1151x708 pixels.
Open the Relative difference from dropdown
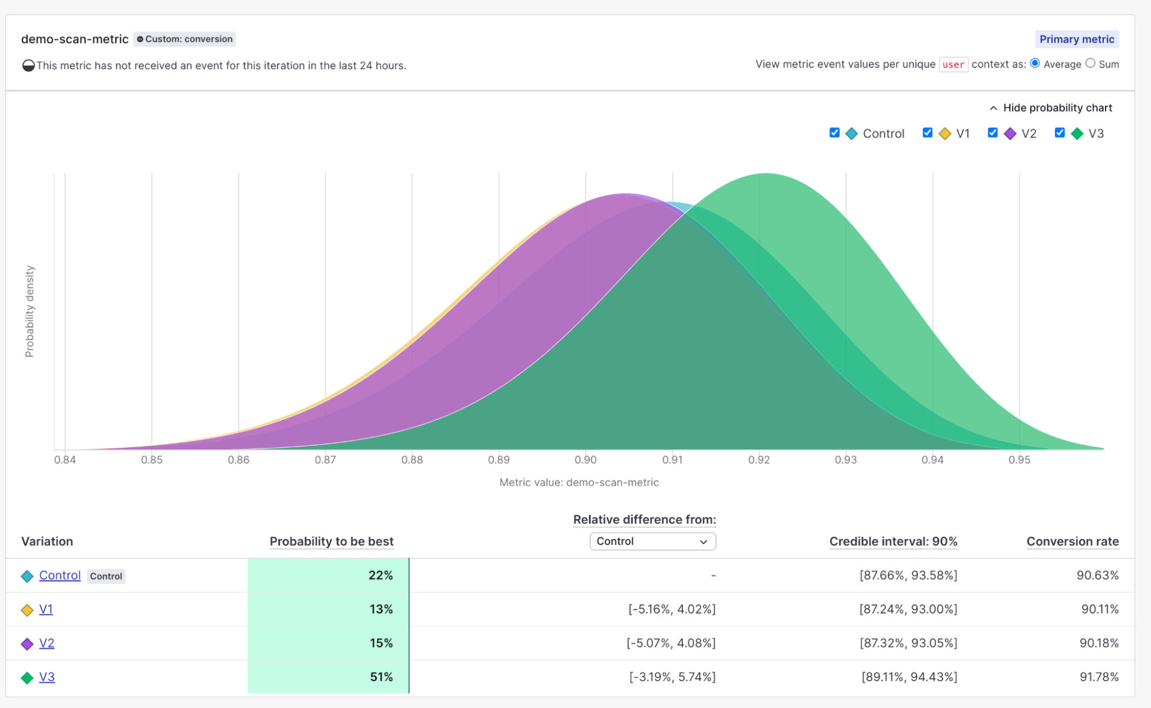[652, 542]
